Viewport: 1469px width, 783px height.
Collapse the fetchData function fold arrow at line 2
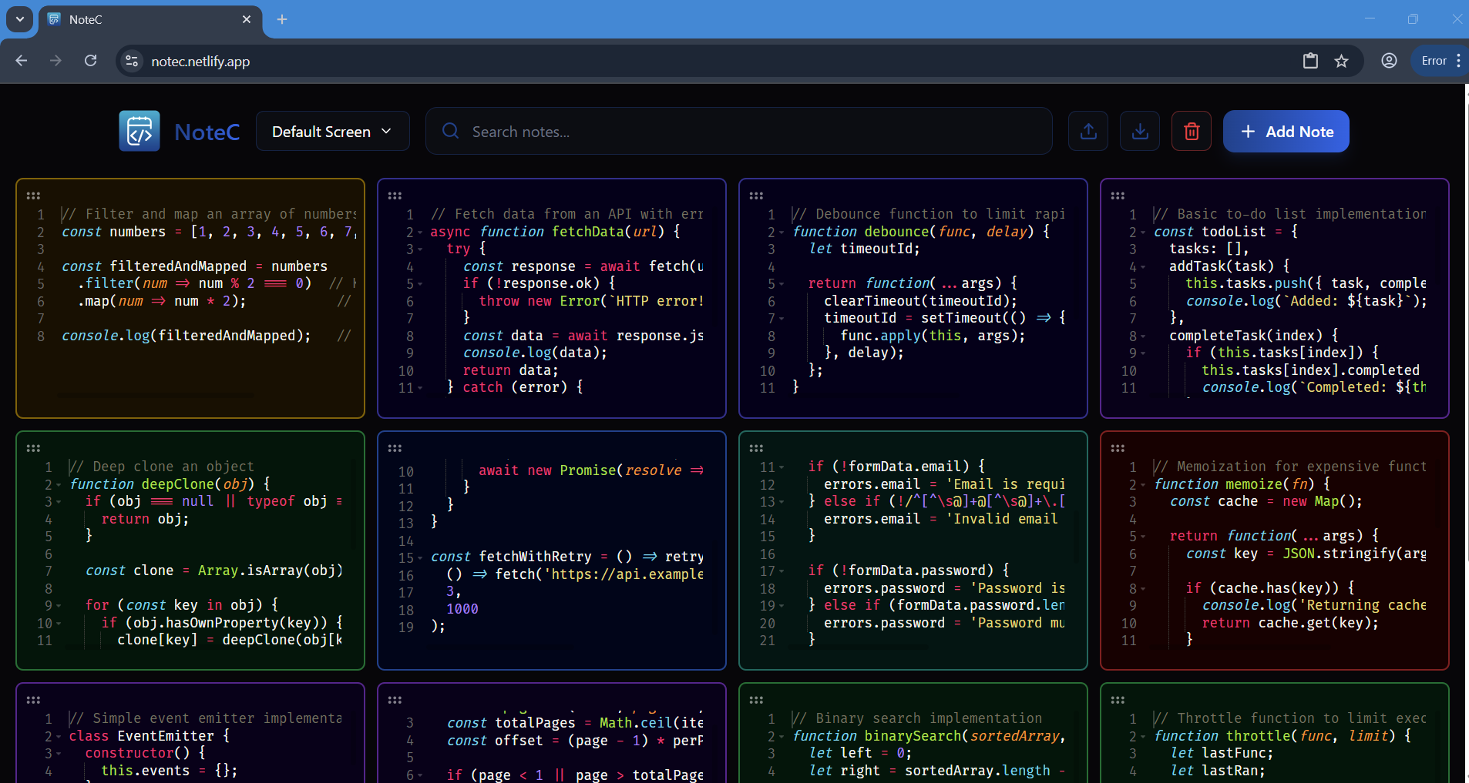[420, 233]
